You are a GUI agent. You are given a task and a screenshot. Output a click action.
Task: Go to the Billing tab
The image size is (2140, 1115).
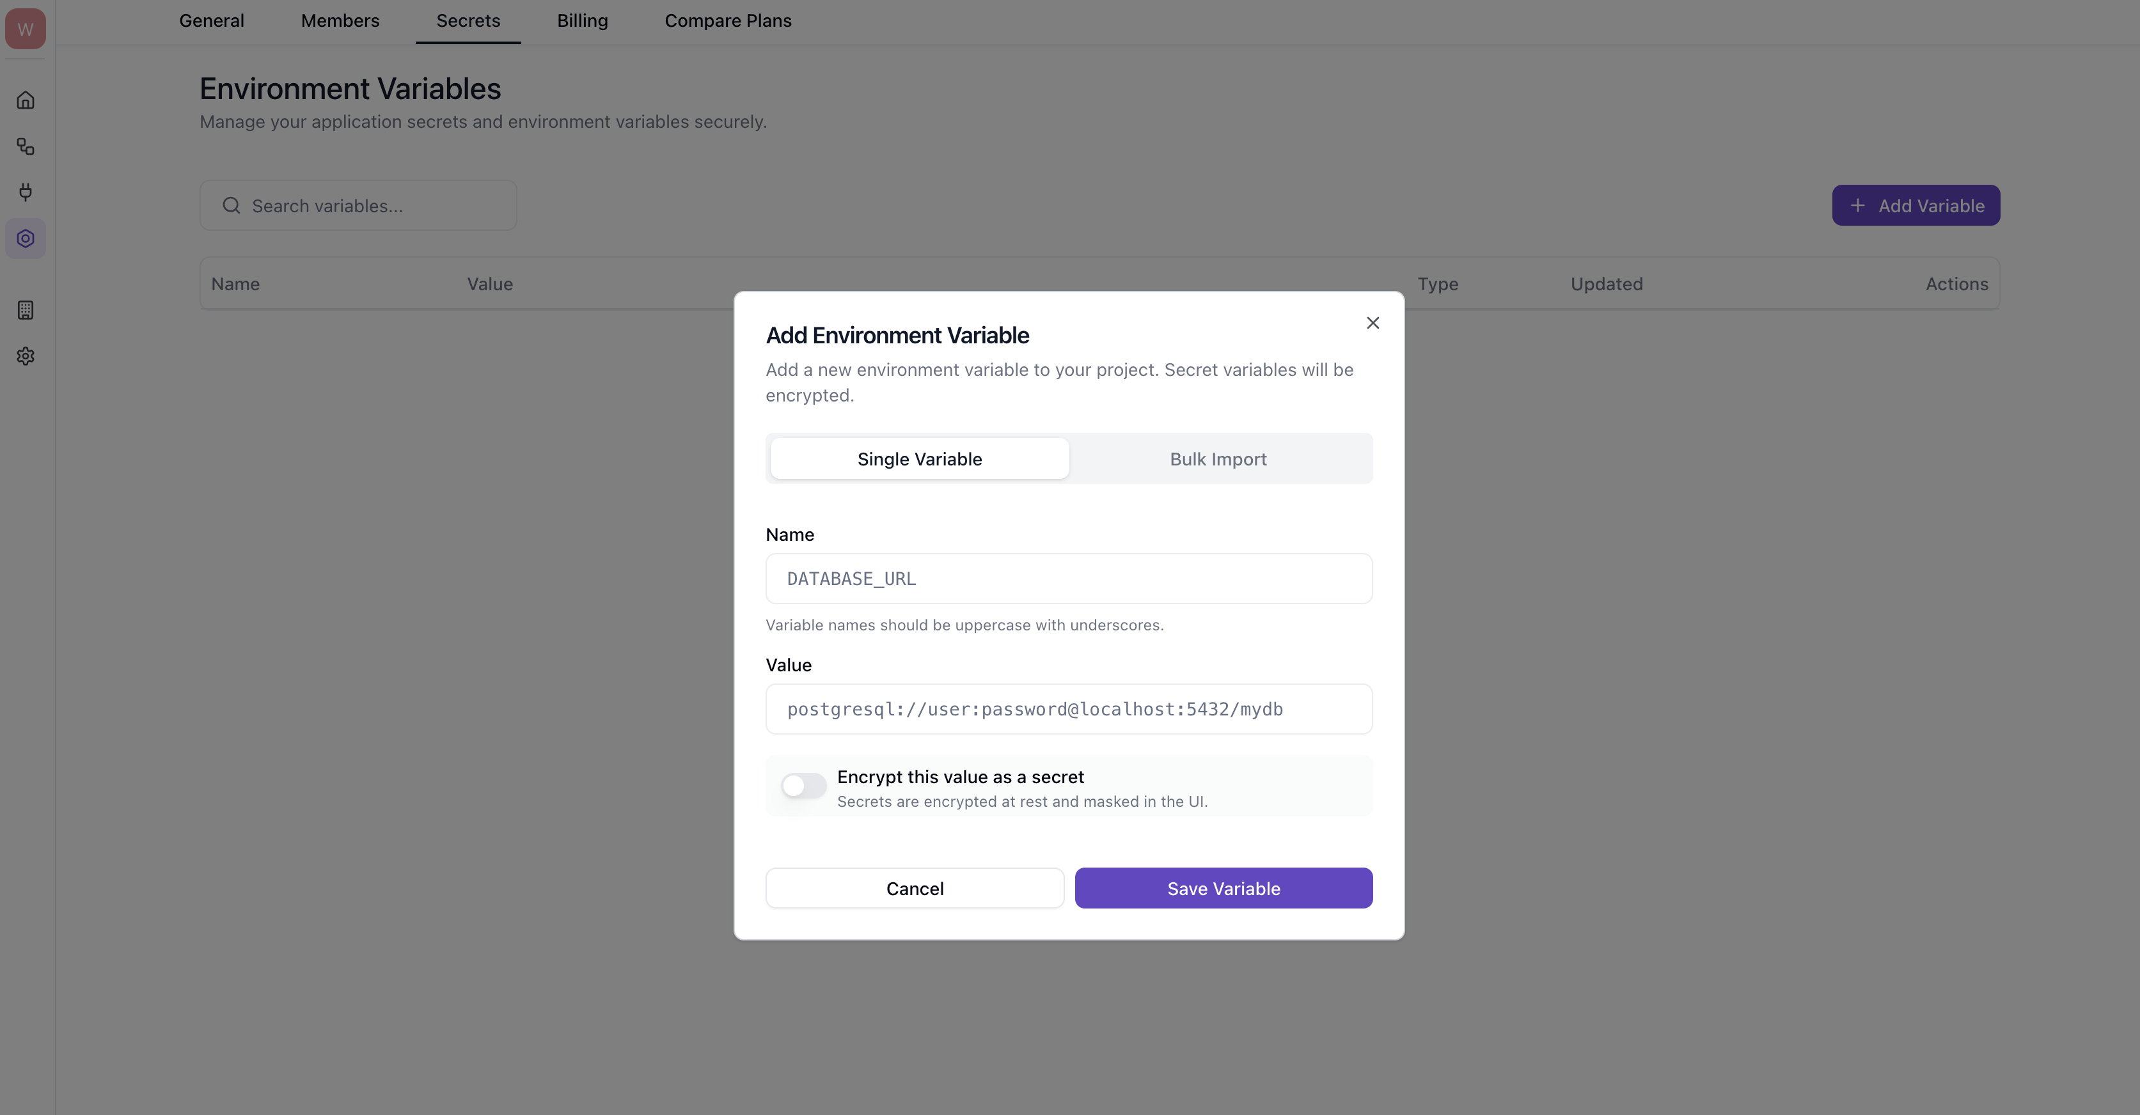pos(583,20)
